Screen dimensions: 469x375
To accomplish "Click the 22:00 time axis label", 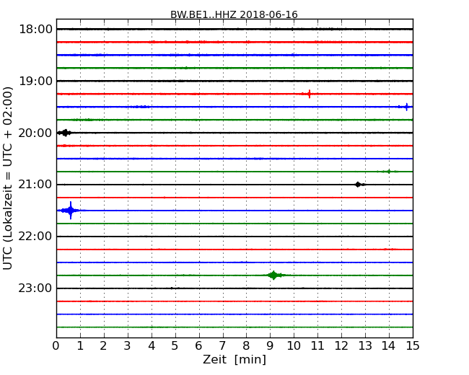I will (x=35, y=237).
